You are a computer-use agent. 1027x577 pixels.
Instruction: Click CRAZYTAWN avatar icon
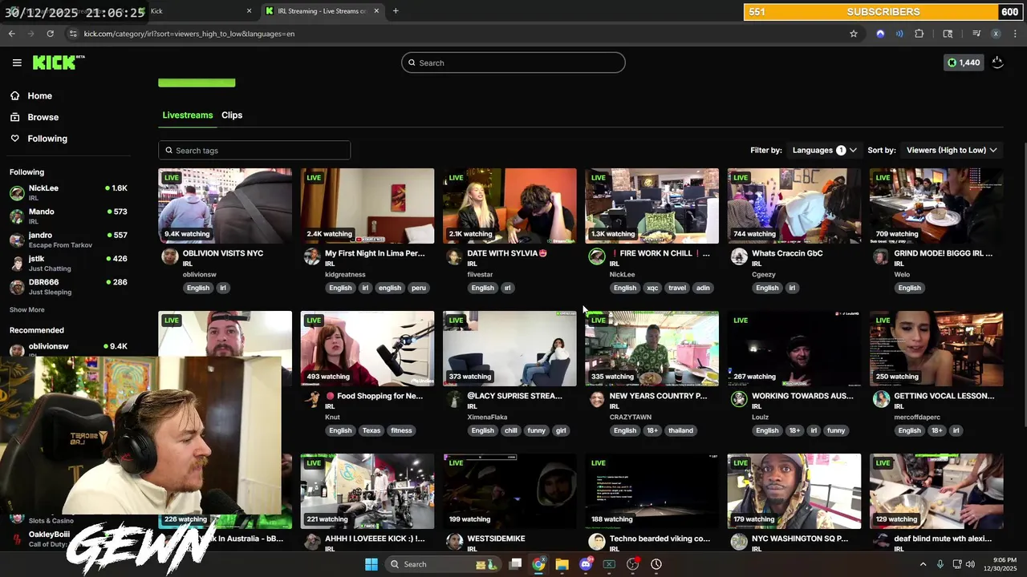(596, 399)
